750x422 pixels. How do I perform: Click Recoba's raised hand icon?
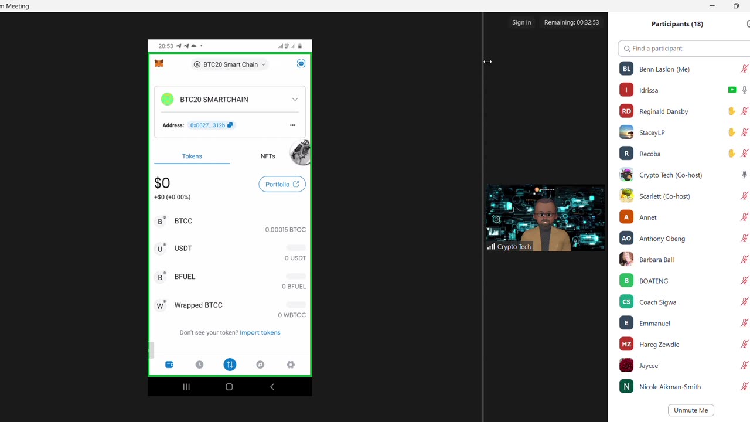(x=731, y=154)
